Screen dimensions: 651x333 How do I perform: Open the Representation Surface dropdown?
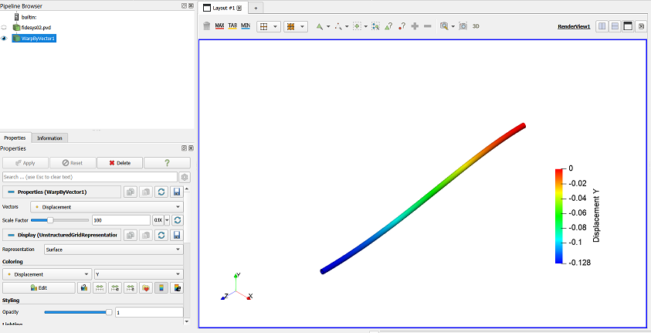114,250
